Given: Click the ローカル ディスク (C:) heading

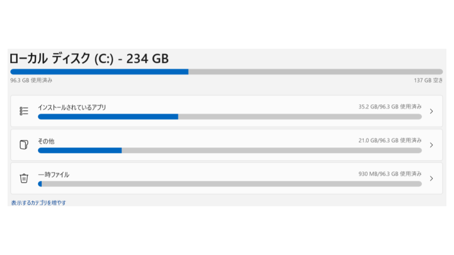Looking at the screenshot, I should pyautogui.click(x=89, y=59).
